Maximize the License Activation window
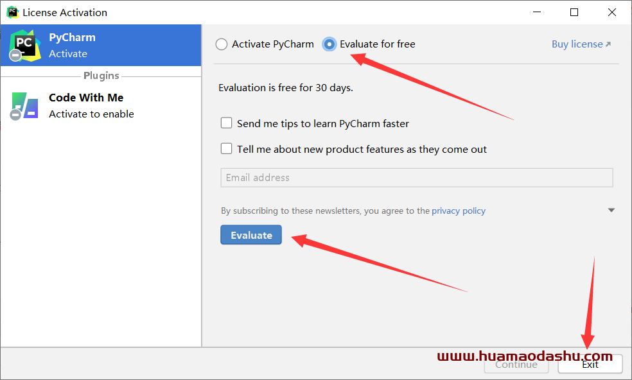The width and height of the screenshot is (632, 380). coord(574,12)
